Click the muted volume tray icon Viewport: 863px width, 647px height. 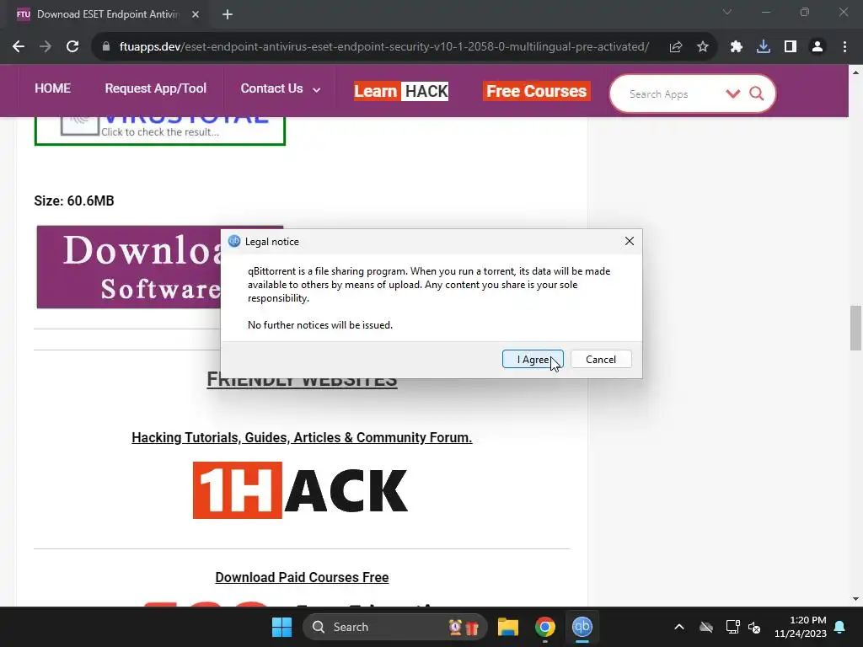point(754,627)
